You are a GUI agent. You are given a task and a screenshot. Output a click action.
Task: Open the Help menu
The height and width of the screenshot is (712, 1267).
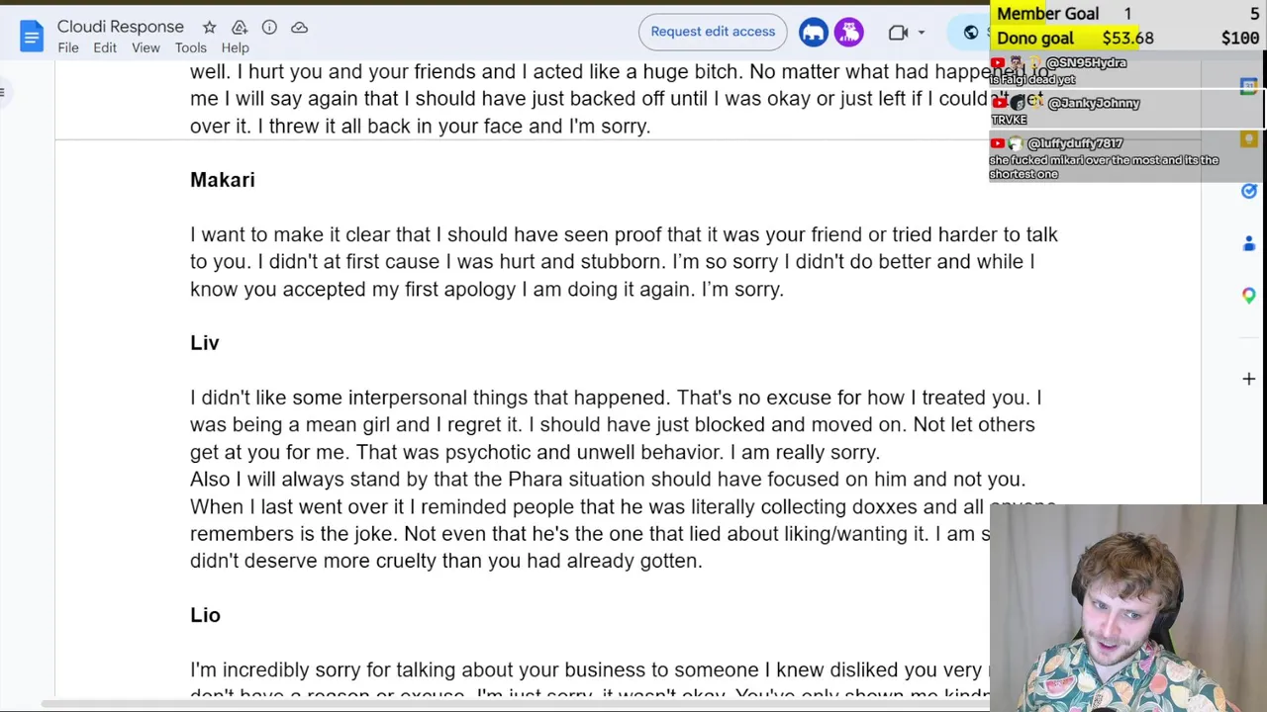[235, 47]
